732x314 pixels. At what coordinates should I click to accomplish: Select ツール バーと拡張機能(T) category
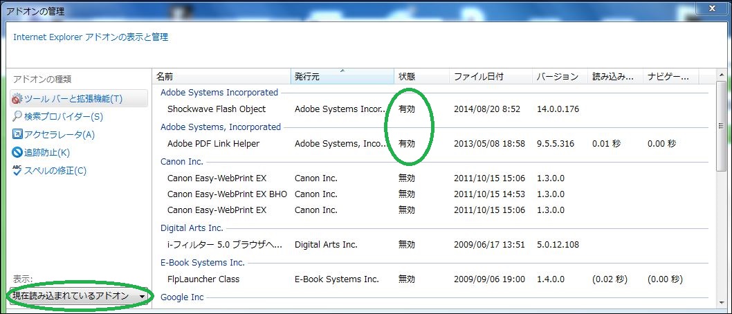coord(78,99)
